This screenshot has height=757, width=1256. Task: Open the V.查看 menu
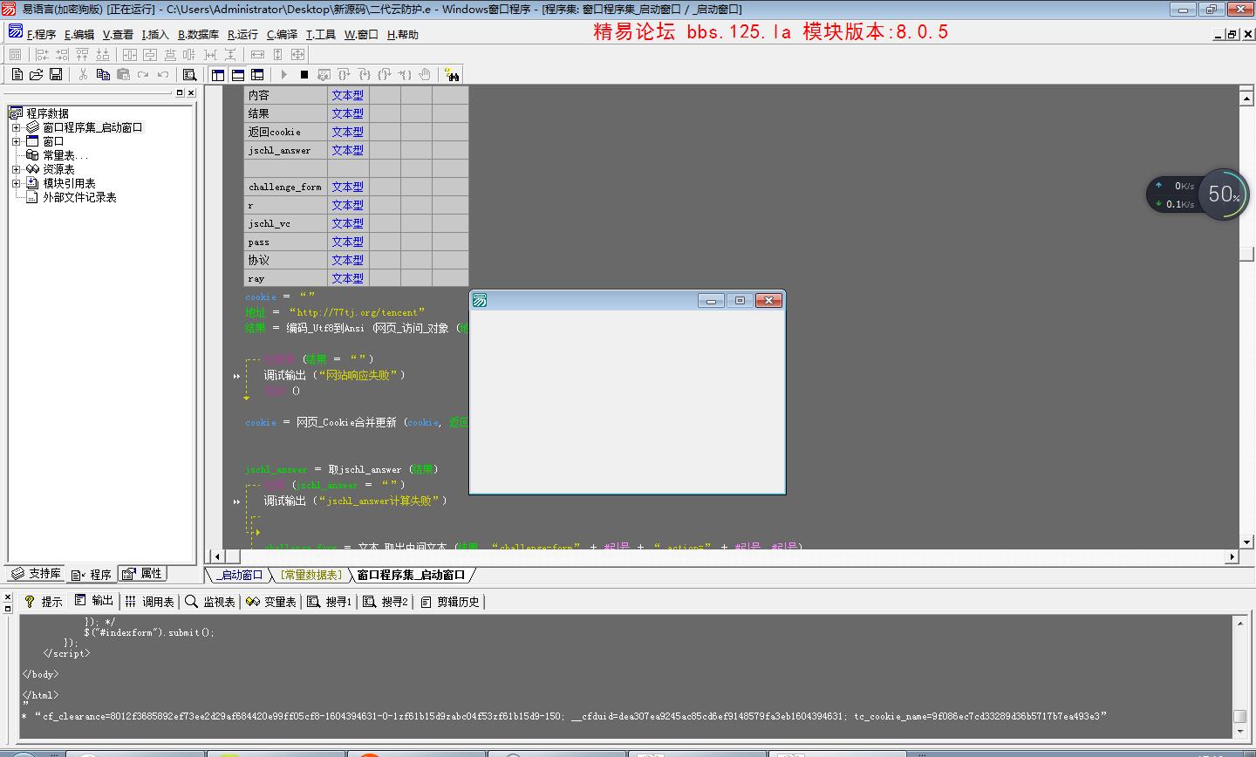coord(118,35)
